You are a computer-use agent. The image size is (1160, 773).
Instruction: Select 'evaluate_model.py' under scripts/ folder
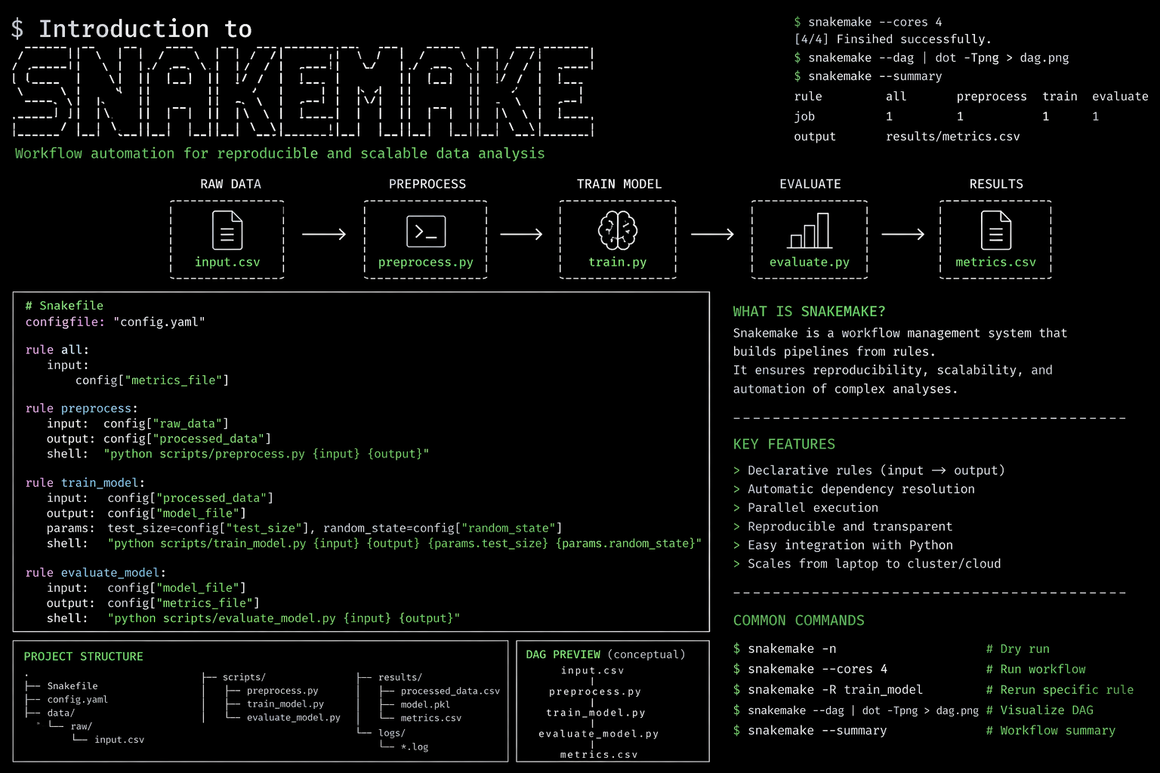293,718
